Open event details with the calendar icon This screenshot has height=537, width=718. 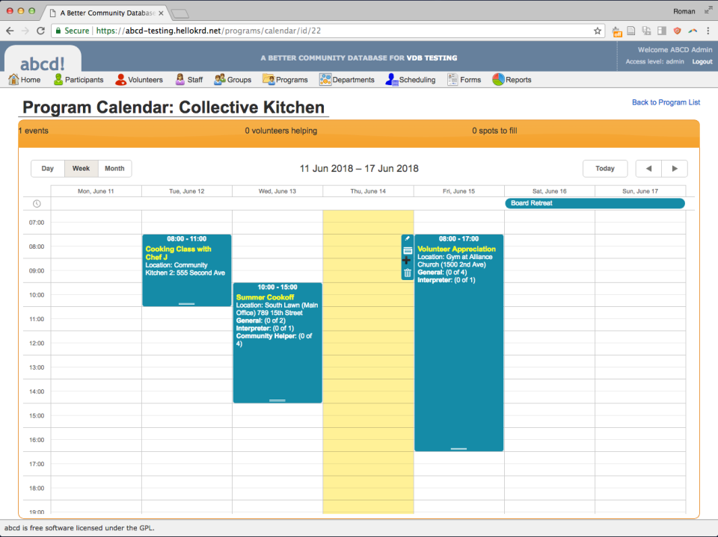(x=407, y=251)
